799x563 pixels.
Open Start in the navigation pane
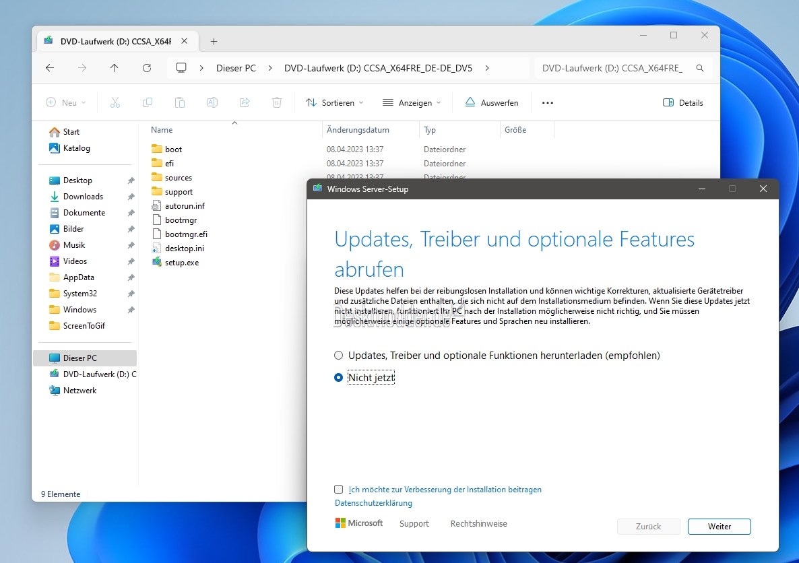pyautogui.click(x=64, y=131)
